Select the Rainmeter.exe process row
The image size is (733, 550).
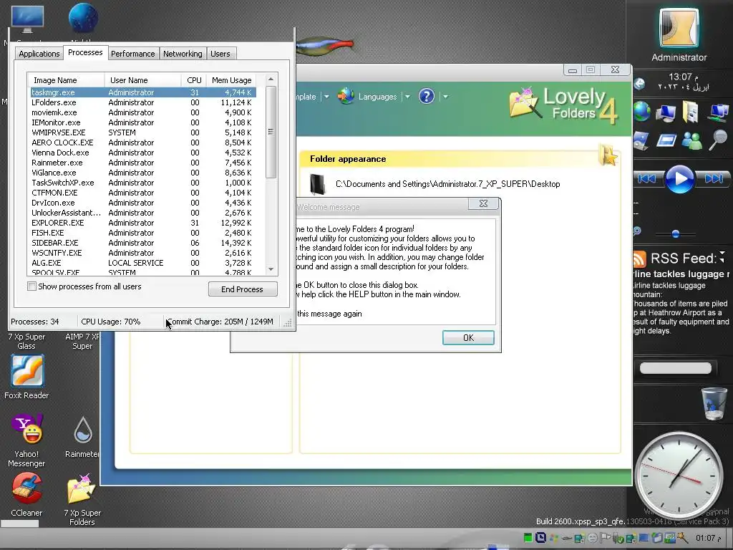pos(143,163)
